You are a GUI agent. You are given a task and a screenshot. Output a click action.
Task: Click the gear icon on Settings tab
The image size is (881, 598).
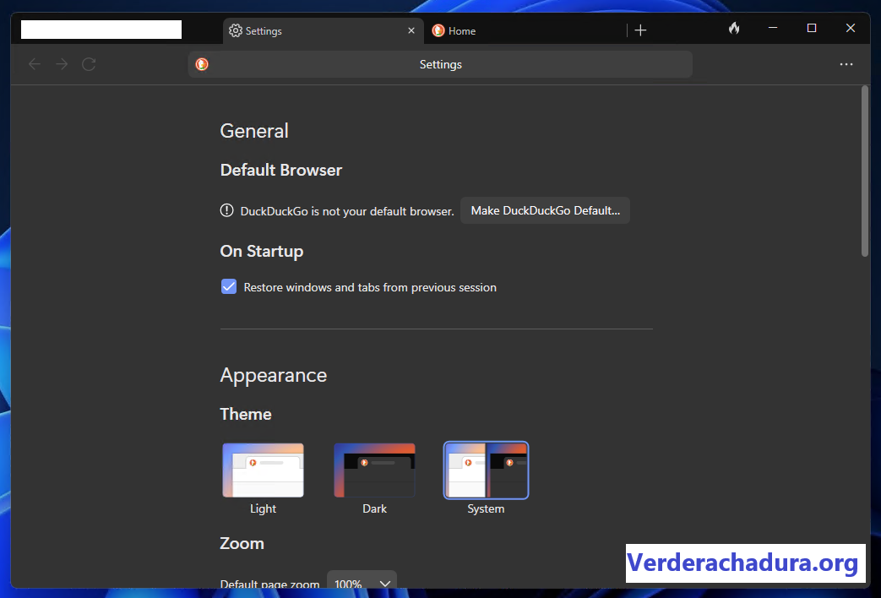click(x=236, y=30)
